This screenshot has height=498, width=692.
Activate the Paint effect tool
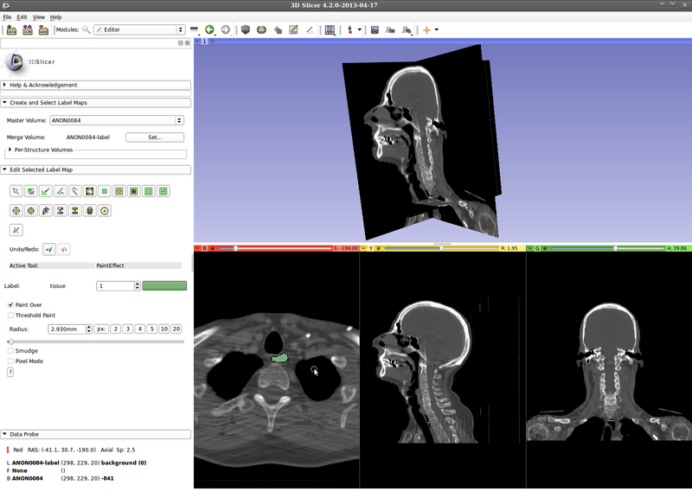pyautogui.click(x=46, y=190)
